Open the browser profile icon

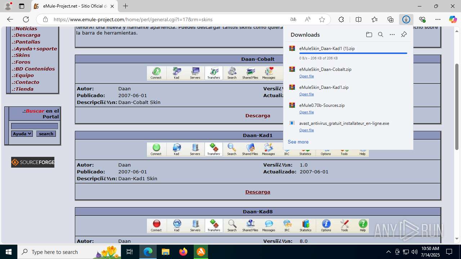[x=8, y=6]
